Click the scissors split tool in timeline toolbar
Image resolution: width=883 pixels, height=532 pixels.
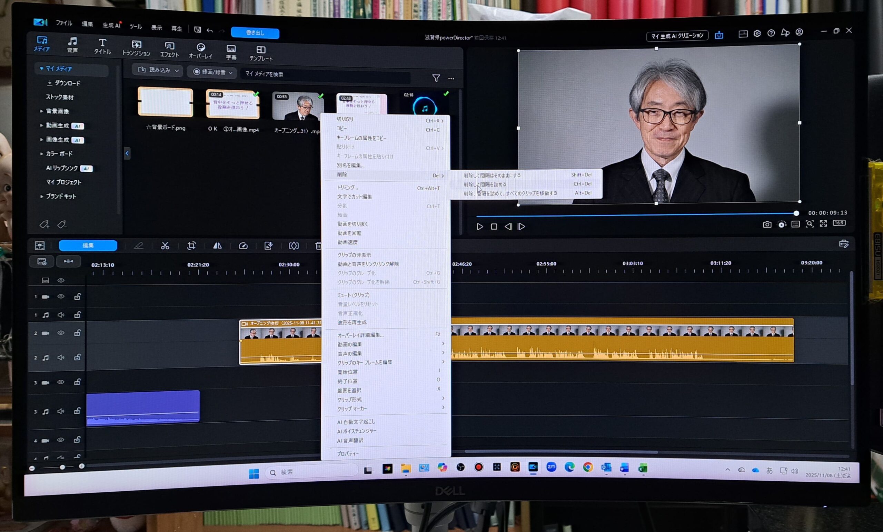(x=165, y=246)
